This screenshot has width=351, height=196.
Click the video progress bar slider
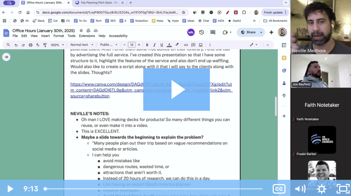point(154,189)
